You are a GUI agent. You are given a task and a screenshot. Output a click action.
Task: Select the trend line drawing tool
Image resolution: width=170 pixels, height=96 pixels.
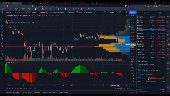click(x=2, y=19)
